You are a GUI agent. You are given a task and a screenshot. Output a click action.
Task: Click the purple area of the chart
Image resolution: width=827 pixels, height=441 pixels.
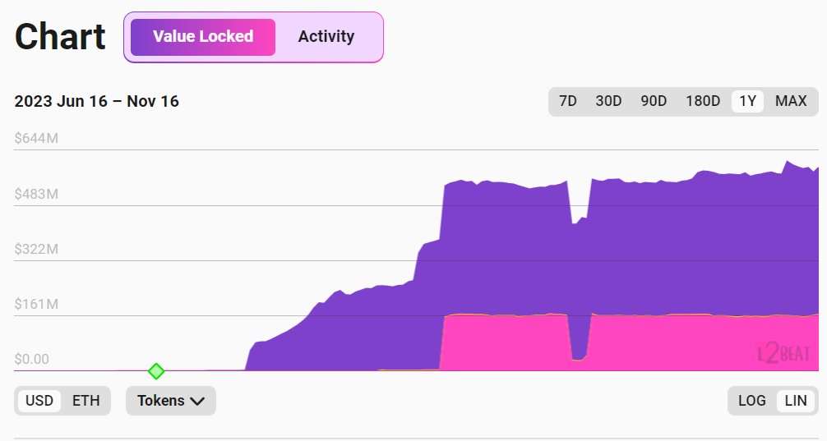(510, 246)
